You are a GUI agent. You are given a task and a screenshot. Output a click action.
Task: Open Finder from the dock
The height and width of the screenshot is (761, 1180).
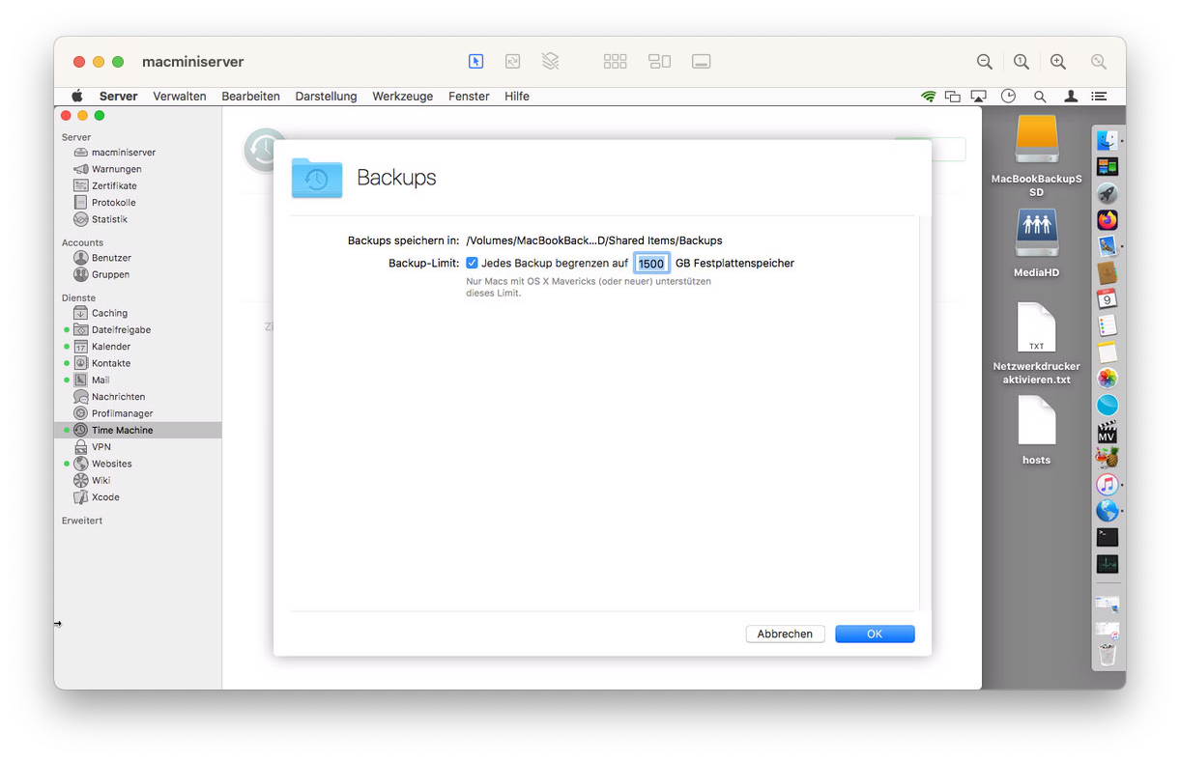pos(1108,141)
